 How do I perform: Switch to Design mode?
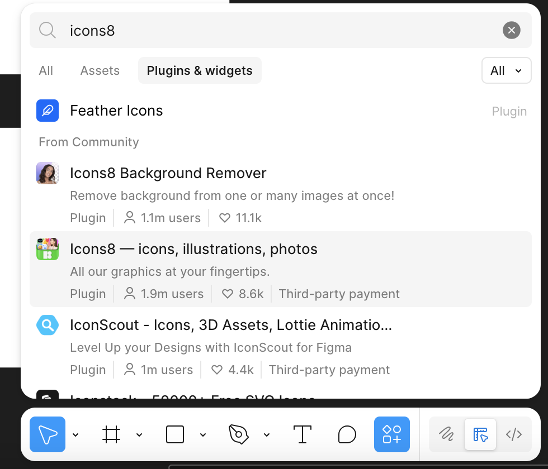[480, 434]
